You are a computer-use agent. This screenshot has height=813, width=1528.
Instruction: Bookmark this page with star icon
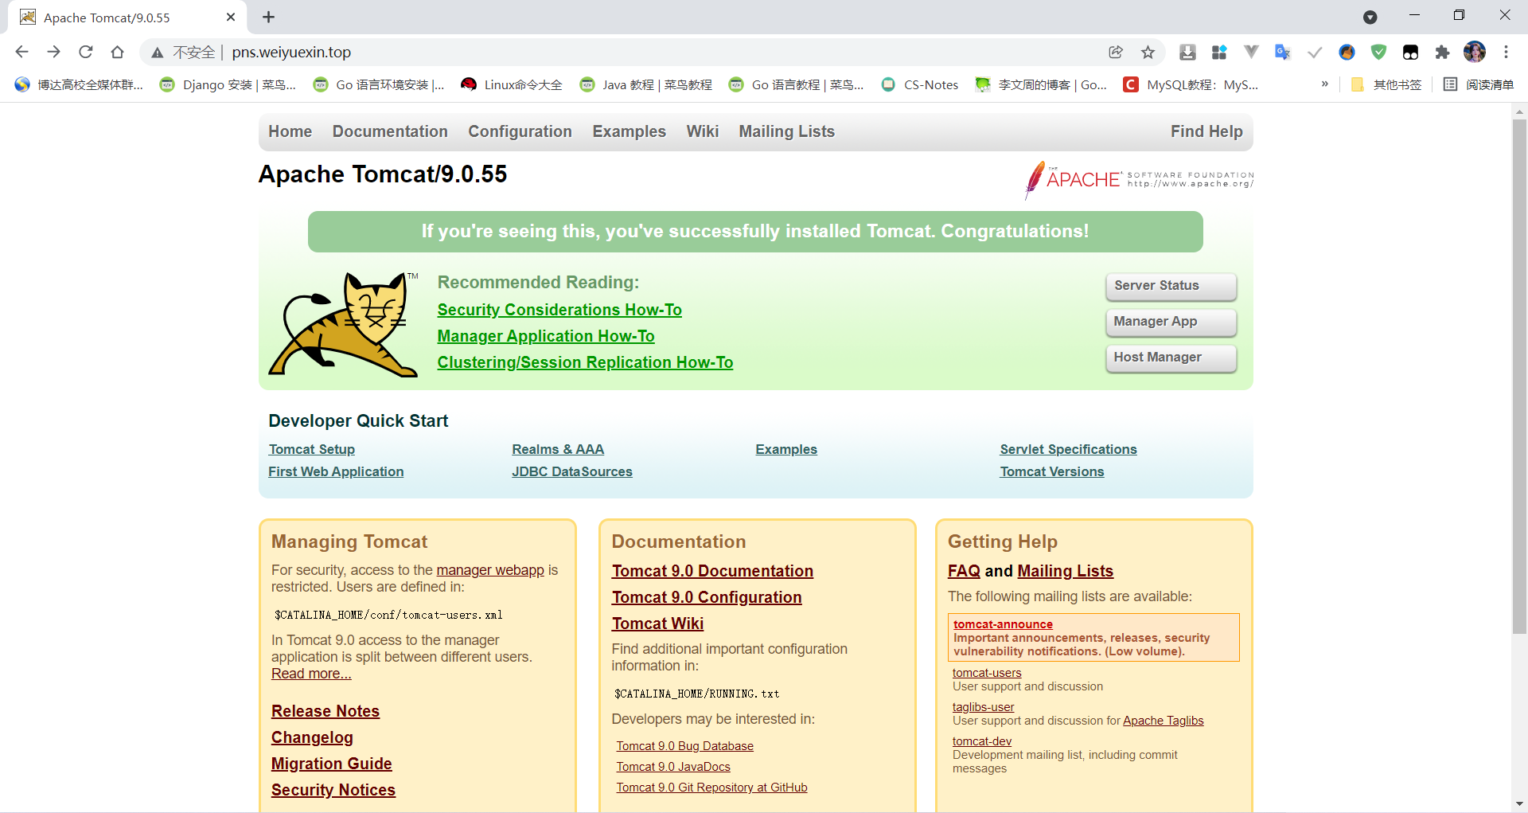[1148, 52]
